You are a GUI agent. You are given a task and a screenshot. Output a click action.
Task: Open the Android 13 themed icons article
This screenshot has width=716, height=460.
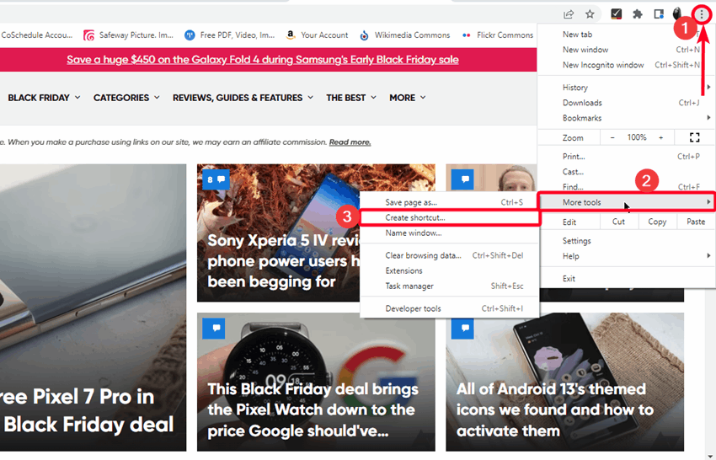(555, 409)
